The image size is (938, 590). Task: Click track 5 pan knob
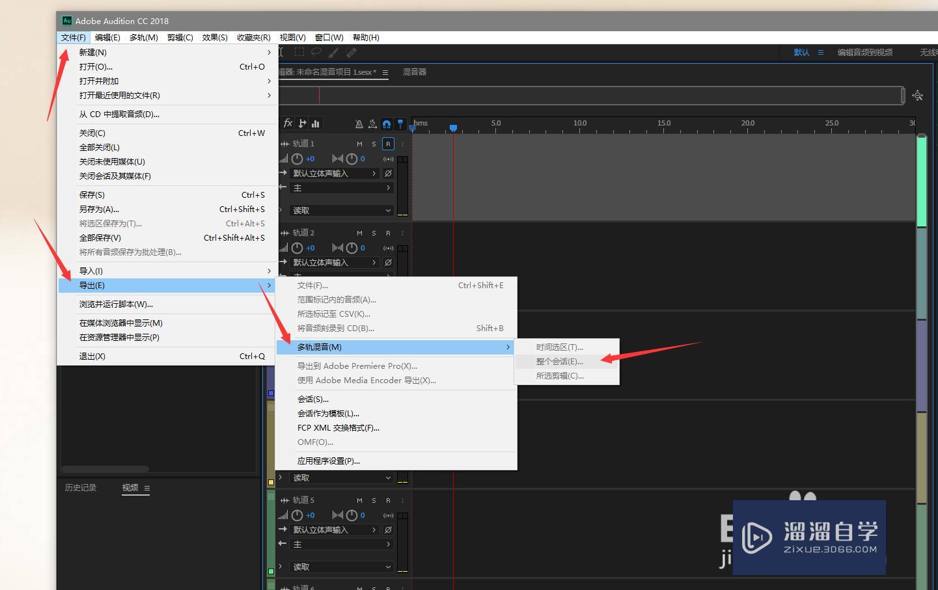click(352, 515)
